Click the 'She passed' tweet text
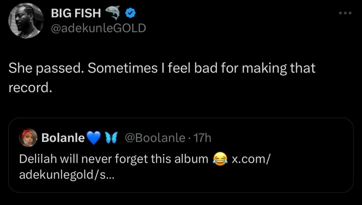The height and width of the screenshot is (205, 362). coord(162,78)
